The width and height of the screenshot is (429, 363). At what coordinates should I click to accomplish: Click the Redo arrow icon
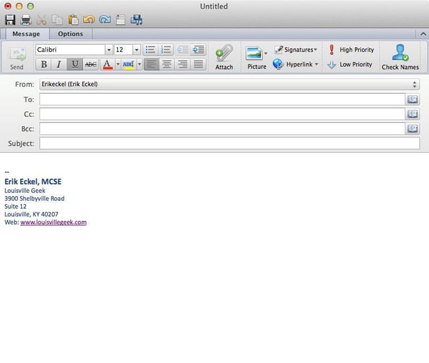105,19
